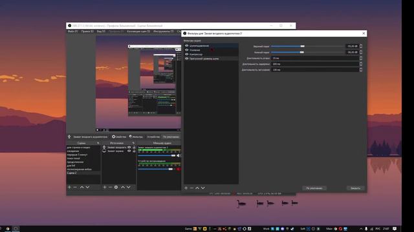
Task: Open the Коллекция сцен menu in OBS
Action: pos(138,32)
